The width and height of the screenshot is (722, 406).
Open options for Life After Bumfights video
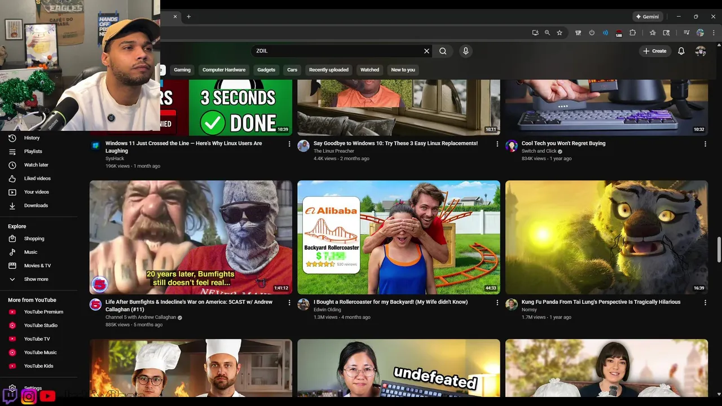[289, 302]
